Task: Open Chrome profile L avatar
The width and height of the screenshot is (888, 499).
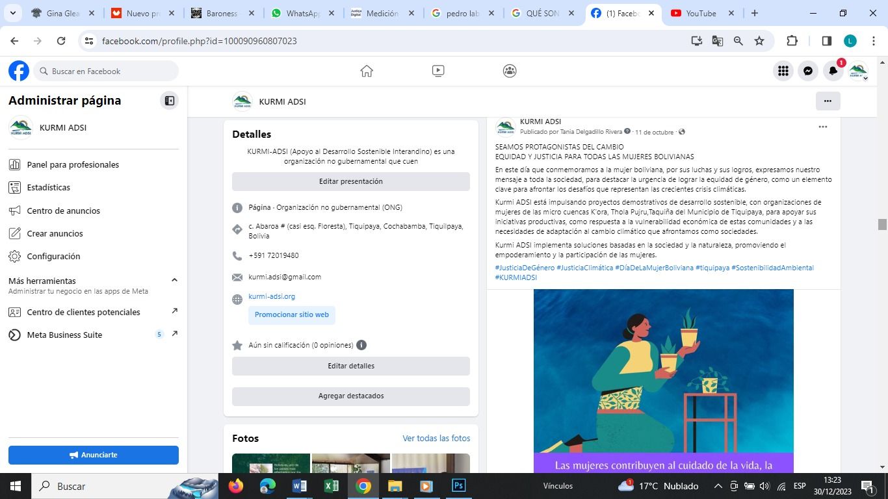Action: click(850, 41)
